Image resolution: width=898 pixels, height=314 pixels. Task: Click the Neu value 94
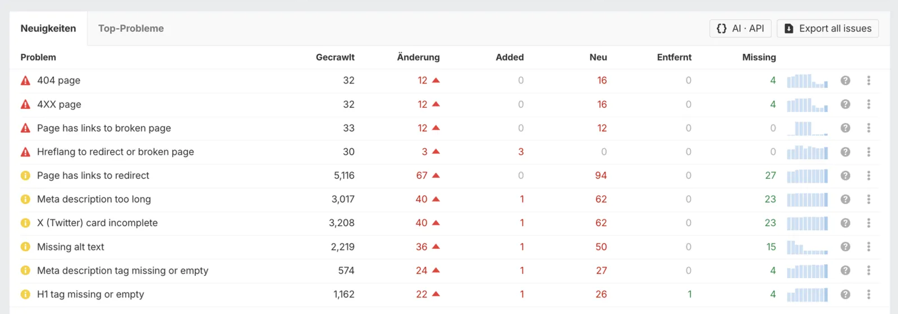(601, 176)
